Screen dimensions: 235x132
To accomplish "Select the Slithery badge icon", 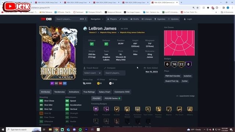I will point(190,109).
